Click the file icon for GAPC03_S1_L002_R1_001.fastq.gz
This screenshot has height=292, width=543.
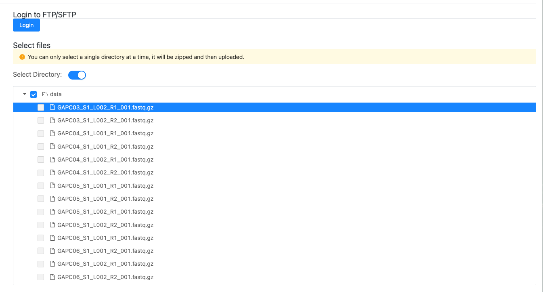(52, 107)
